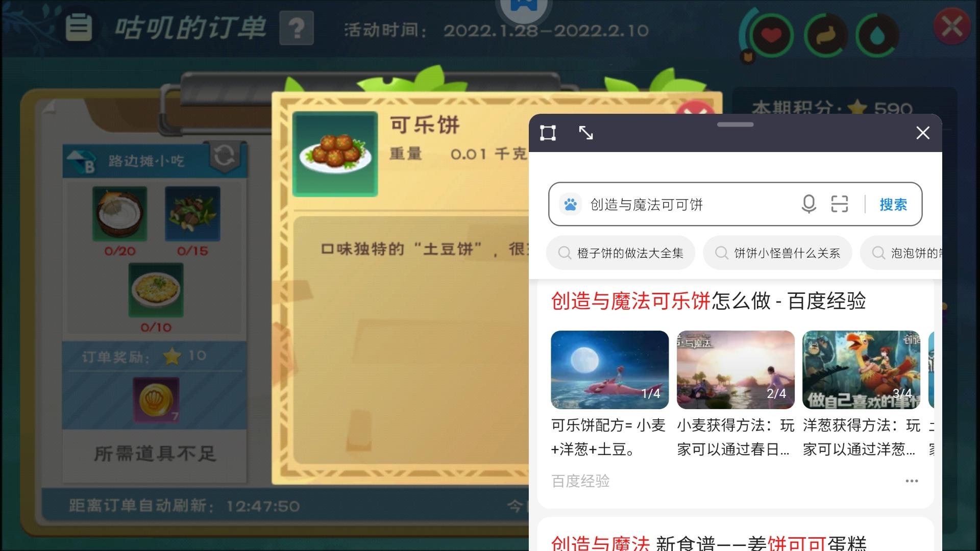Tap the yellow stamina arm icon
Image resolution: width=980 pixels, height=551 pixels.
coord(825,36)
